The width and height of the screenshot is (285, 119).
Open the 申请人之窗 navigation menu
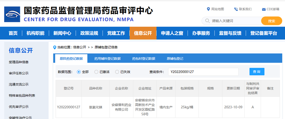pyautogui.click(x=172, y=33)
